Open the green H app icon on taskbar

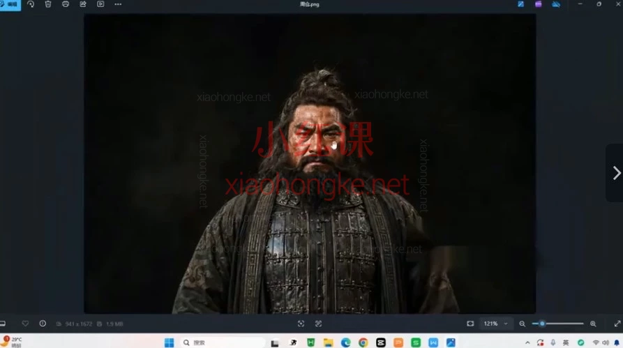[x=310, y=342]
